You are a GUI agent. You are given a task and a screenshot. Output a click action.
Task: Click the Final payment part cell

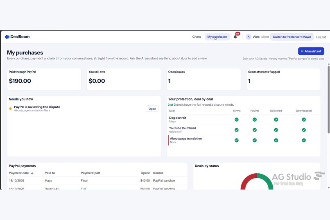(x=84, y=181)
